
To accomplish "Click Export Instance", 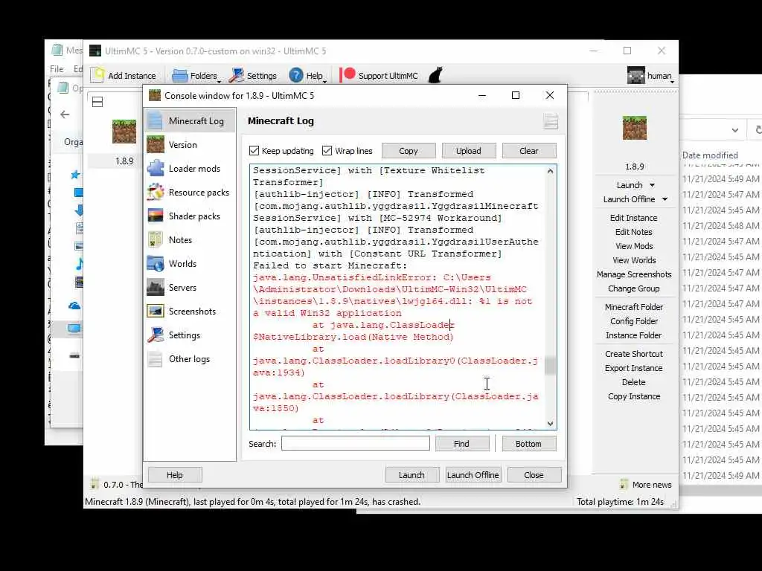I will click(x=634, y=368).
